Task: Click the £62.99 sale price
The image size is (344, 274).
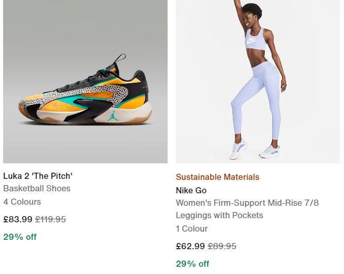Action: [190, 246]
